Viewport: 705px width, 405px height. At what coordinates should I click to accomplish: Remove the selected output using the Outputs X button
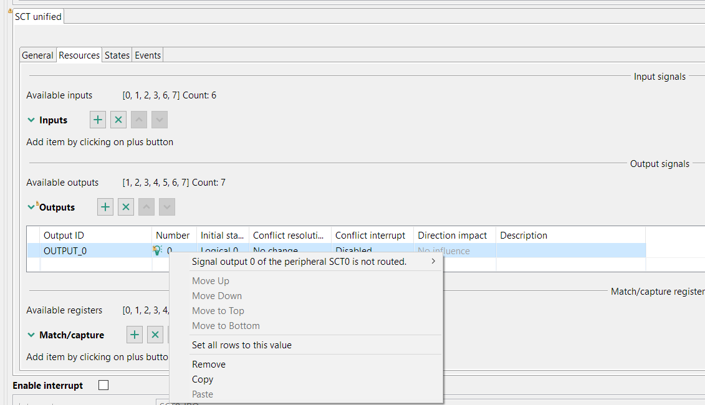click(x=126, y=207)
